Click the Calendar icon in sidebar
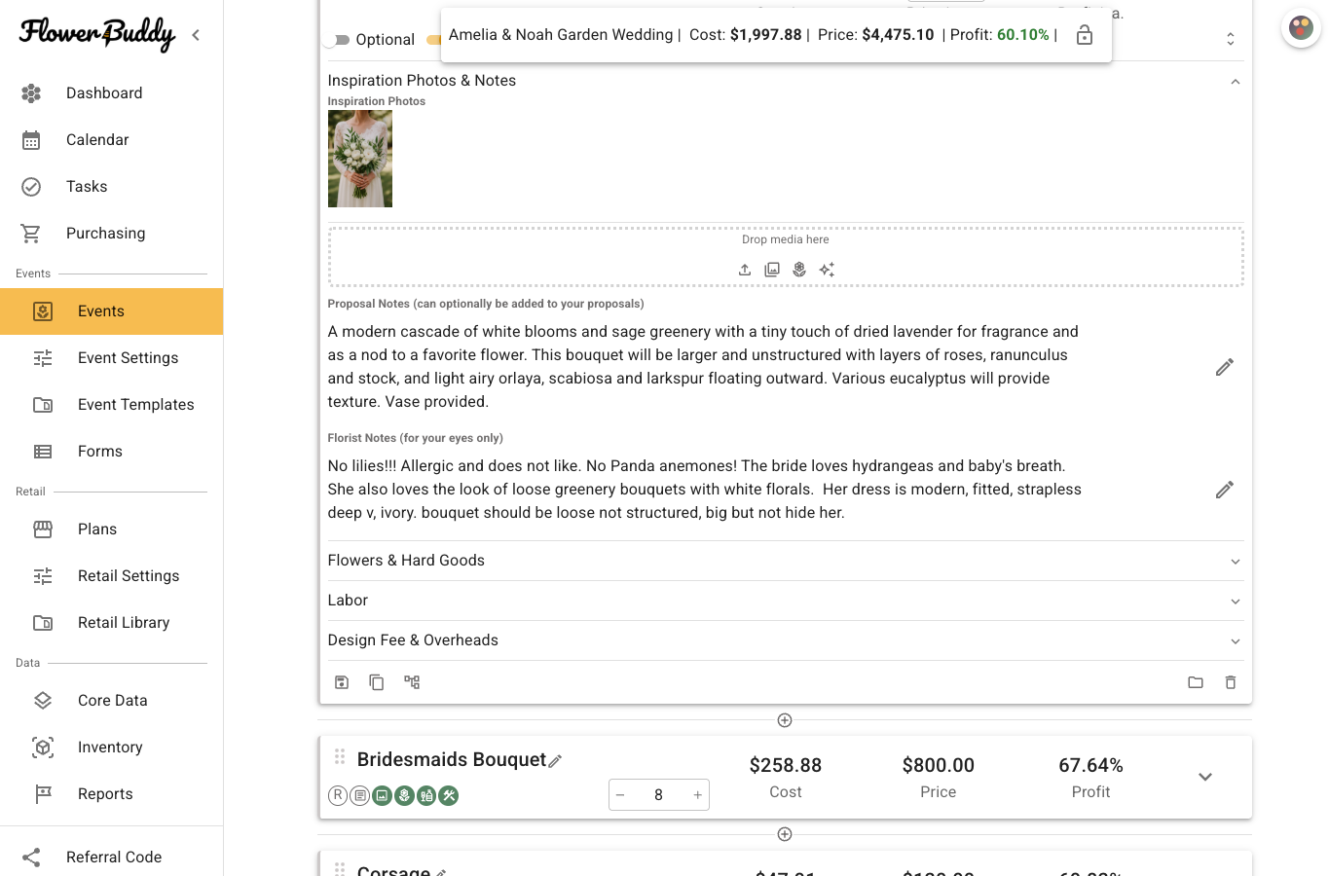1329x876 pixels. point(31,140)
